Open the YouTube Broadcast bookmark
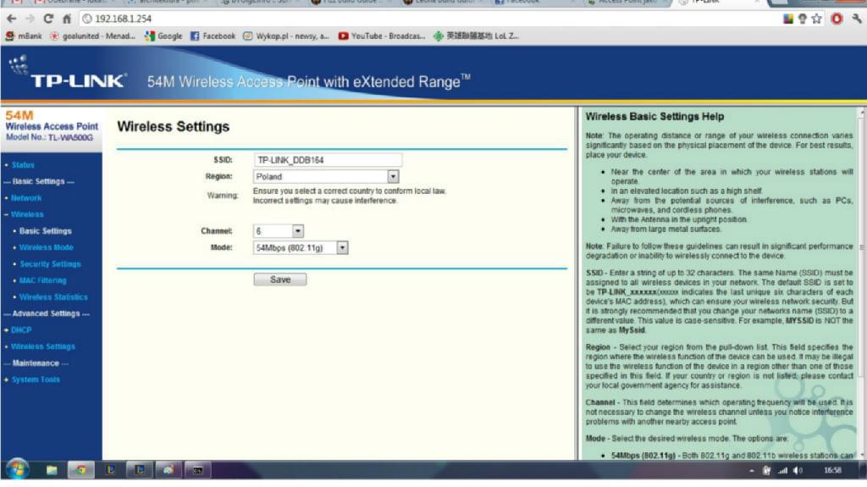This screenshot has height=487, width=867. click(x=382, y=36)
